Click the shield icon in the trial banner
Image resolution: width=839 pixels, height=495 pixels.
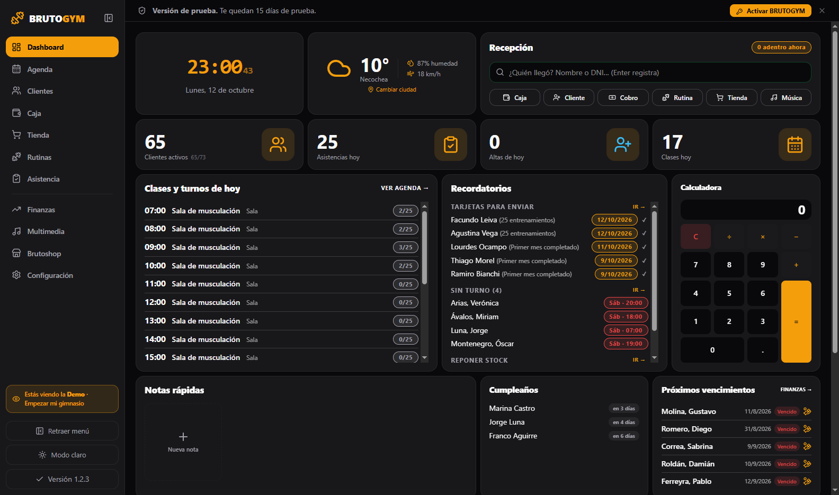(142, 11)
